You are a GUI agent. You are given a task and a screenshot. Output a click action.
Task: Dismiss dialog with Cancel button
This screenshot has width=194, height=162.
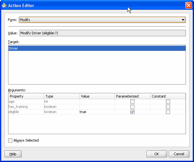click(179, 154)
